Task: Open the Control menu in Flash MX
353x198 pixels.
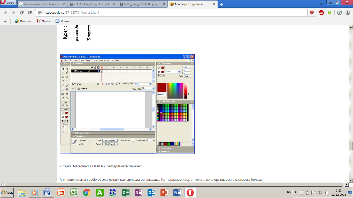Action: click(102, 60)
